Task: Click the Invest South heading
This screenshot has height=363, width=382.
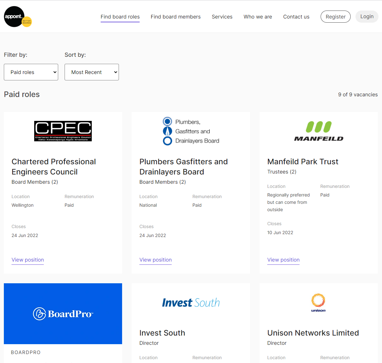Action: point(162,333)
